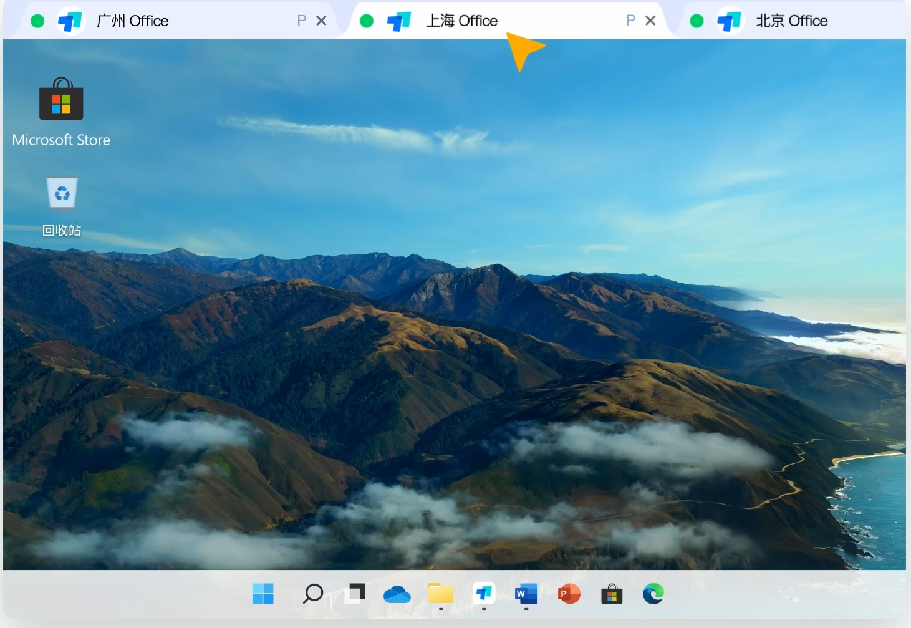Viewport: 911px width, 628px height.
Task: Open OneDrive from the taskbar
Action: click(x=397, y=594)
